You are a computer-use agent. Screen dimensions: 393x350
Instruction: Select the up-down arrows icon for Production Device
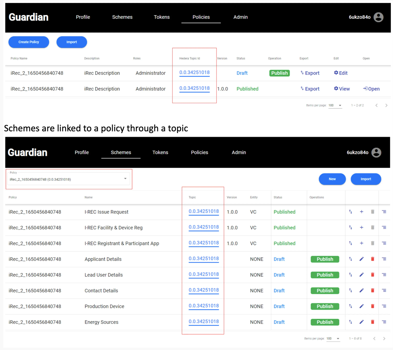tap(350, 306)
